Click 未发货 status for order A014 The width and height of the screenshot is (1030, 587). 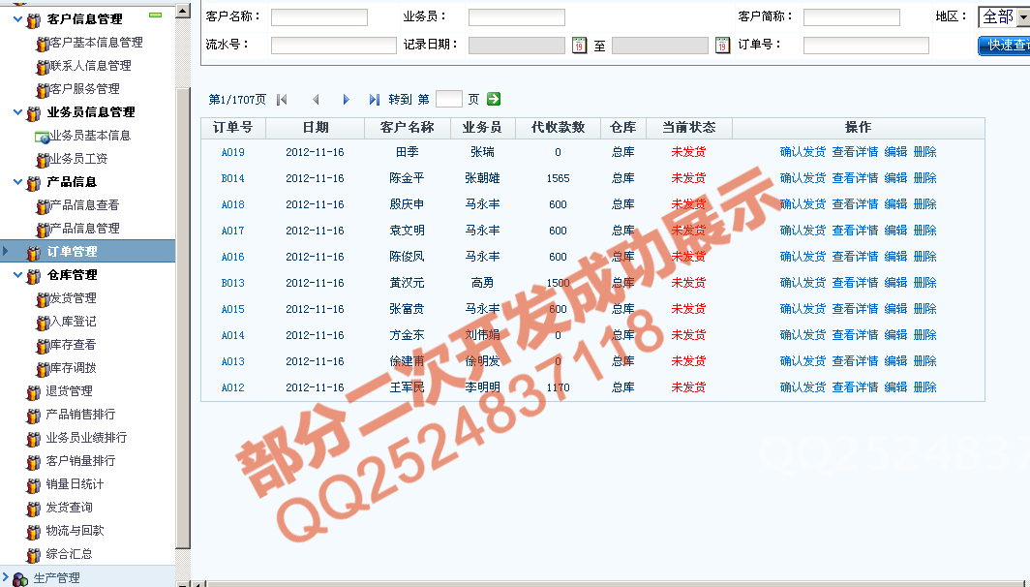688,335
